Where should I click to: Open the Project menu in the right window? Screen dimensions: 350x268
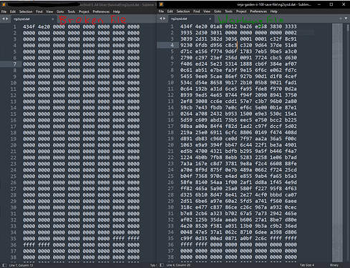click(241, 11)
